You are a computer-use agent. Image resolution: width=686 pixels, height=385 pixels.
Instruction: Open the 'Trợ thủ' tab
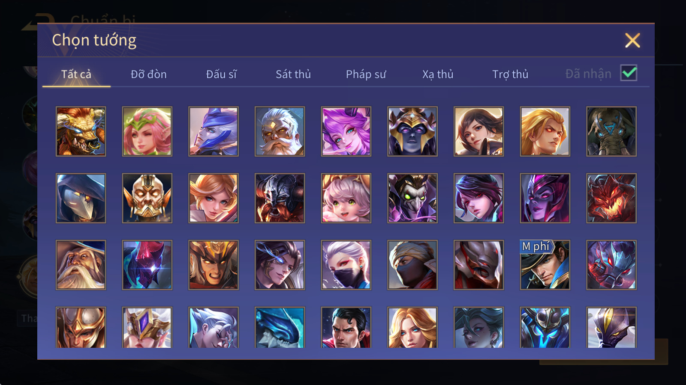[510, 74]
